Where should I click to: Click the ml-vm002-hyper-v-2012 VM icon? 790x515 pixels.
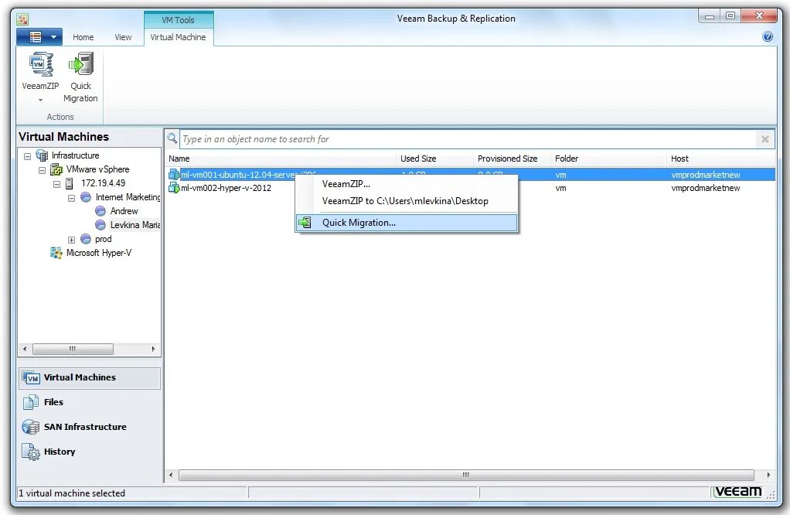click(174, 188)
